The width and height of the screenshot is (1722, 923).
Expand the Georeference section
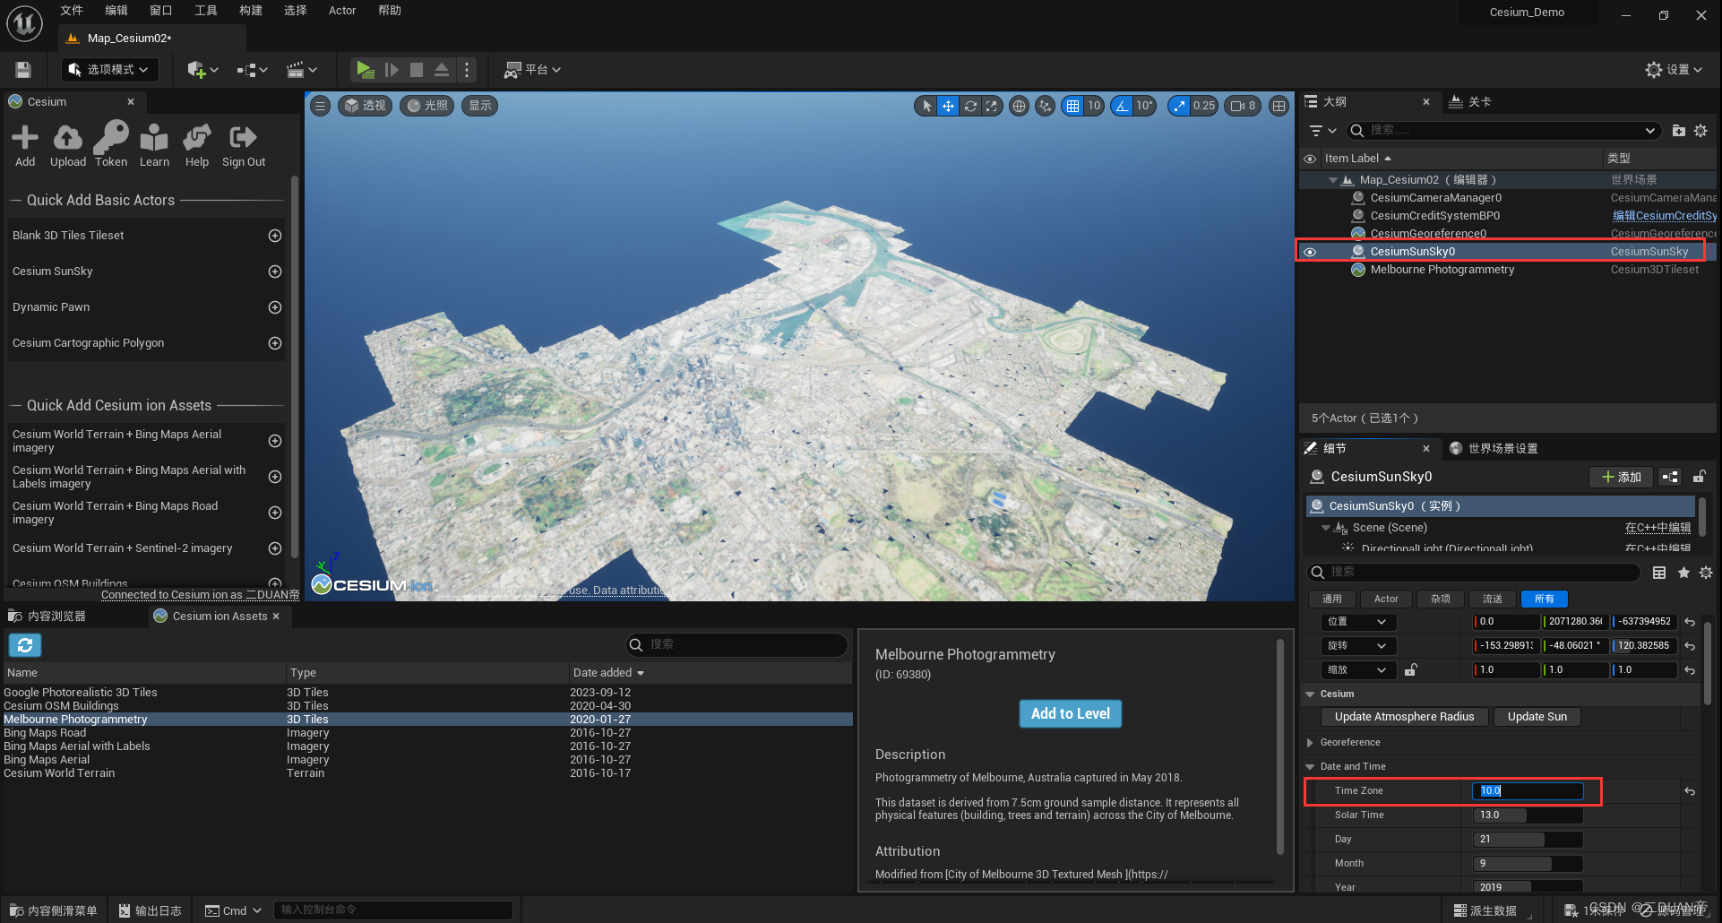(1311, 742)
